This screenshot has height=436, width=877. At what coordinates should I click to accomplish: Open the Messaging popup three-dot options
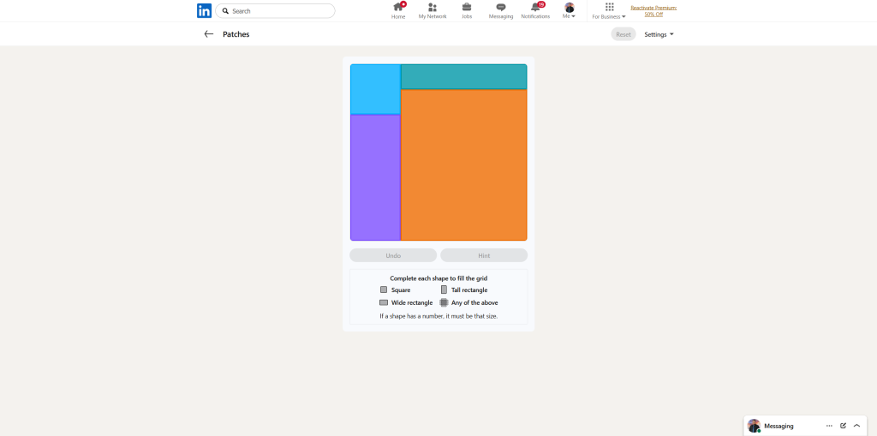[x=829, y=426]
